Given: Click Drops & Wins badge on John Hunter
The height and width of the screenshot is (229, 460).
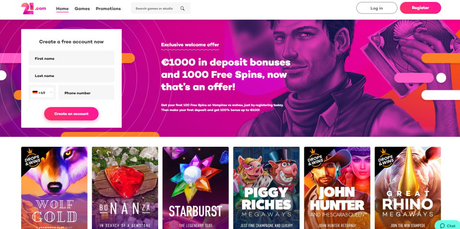Looking at the screenshot, I should 314,158.
